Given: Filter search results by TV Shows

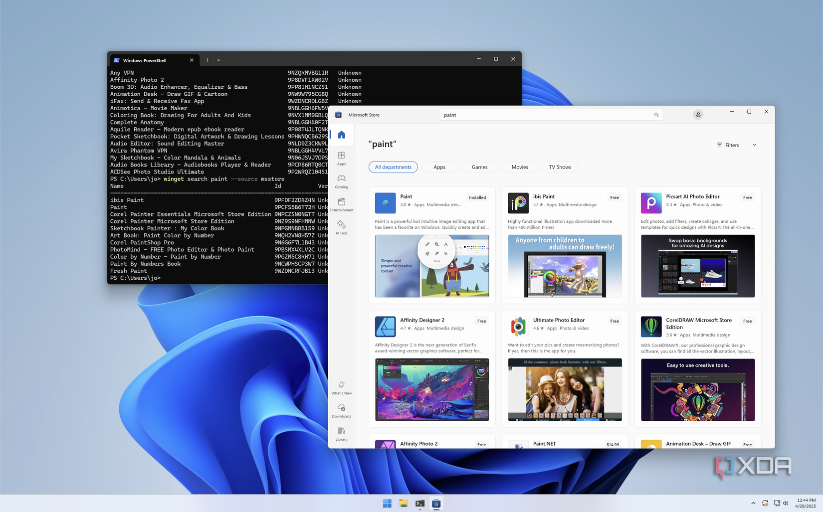Looking at the screenshot, I should pyautogui.click(x=560, y=167).
